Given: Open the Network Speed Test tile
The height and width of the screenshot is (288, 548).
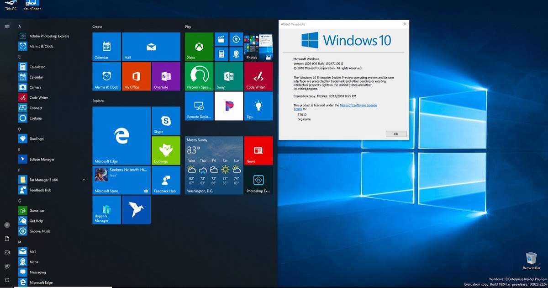Looking at the screenshot, I should tap(198, 76).
